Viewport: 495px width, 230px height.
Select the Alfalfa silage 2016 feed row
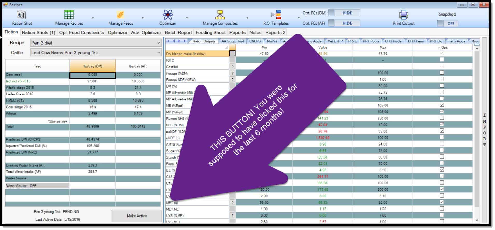point(83,88)
